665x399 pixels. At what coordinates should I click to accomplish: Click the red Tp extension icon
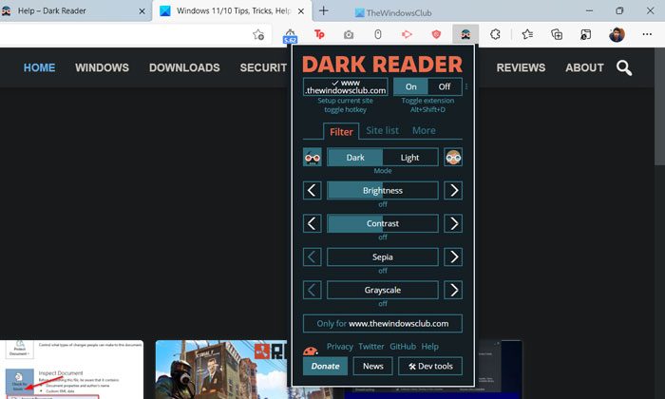[319, 34]
